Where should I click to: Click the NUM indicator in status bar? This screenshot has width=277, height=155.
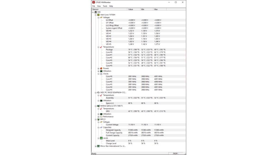click(x=175, y=154)
